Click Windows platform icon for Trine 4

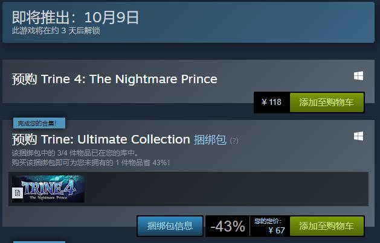358,76
